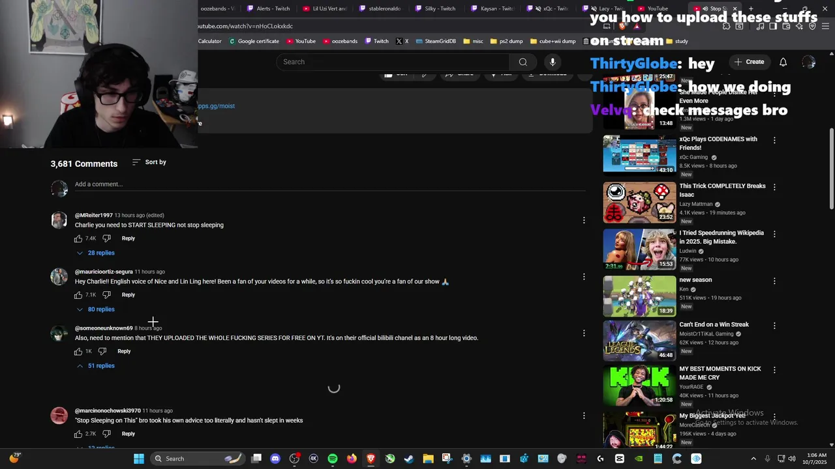Like the comment by @MReiter1997
This screenshot has width=835, height=469.
(x=78, y=238)
